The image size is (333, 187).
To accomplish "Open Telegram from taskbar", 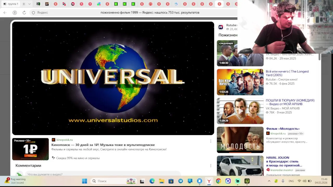I will point(181,181).
